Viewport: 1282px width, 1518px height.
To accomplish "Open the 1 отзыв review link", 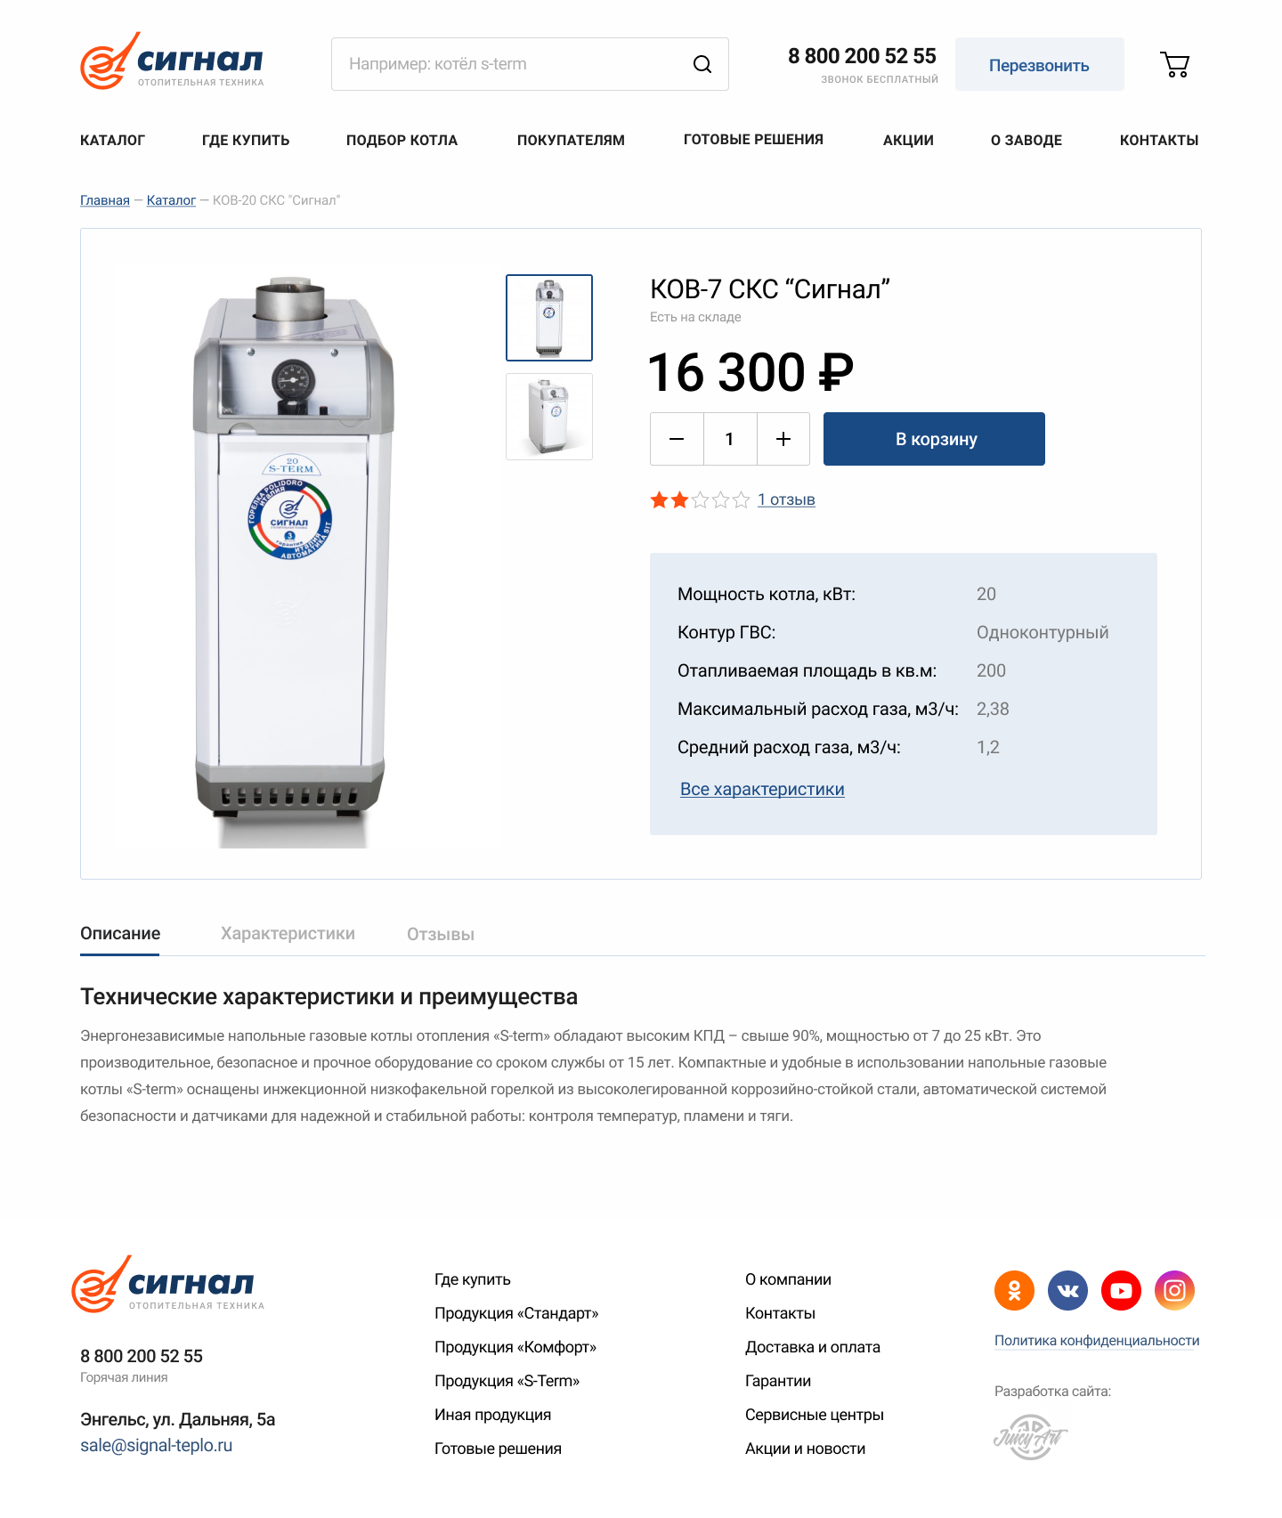I will coord(786,500).
